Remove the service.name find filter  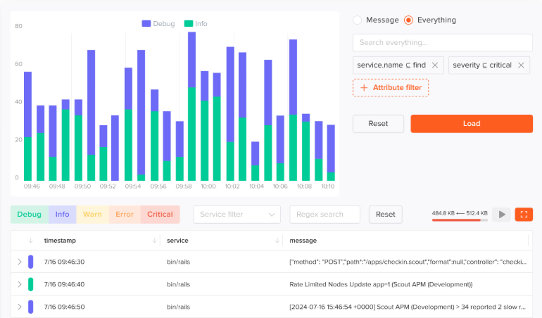click(435, 65)
